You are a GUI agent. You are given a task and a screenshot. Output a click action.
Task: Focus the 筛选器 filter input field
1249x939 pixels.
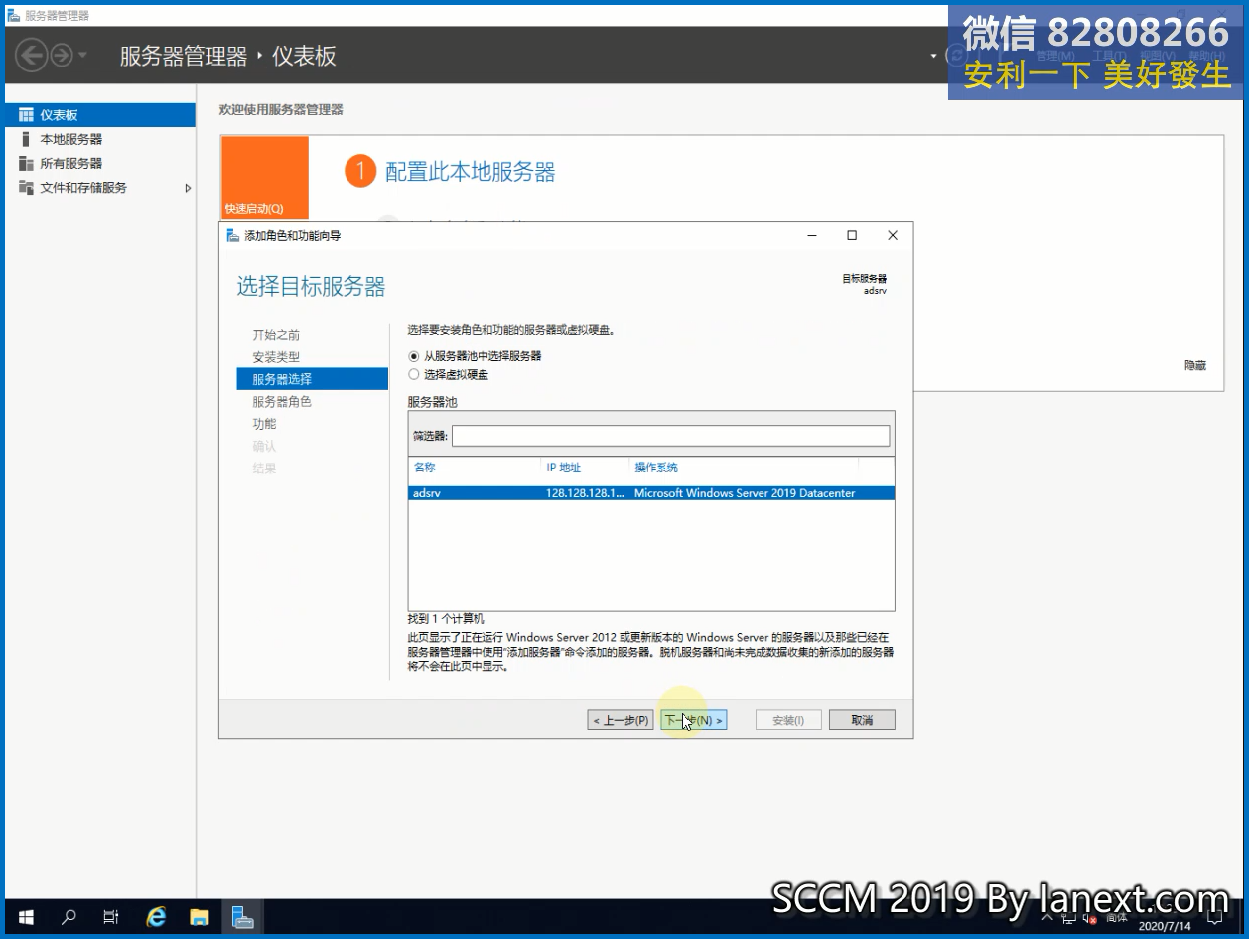[x=671, y=436]
